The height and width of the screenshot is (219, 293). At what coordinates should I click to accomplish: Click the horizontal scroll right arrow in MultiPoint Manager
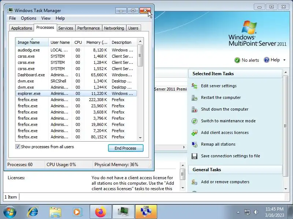pyautogui.click(x=184, y=147)
